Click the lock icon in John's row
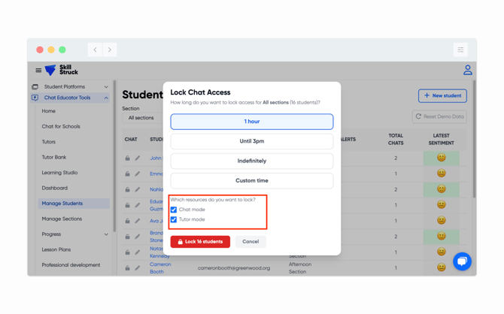504x314 pixels. [x=127, y=159]
